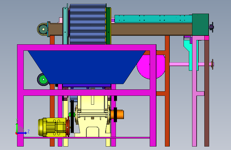Click the blue Z axis arrow
The image size is (231, 150).
(x=22, y=133)
